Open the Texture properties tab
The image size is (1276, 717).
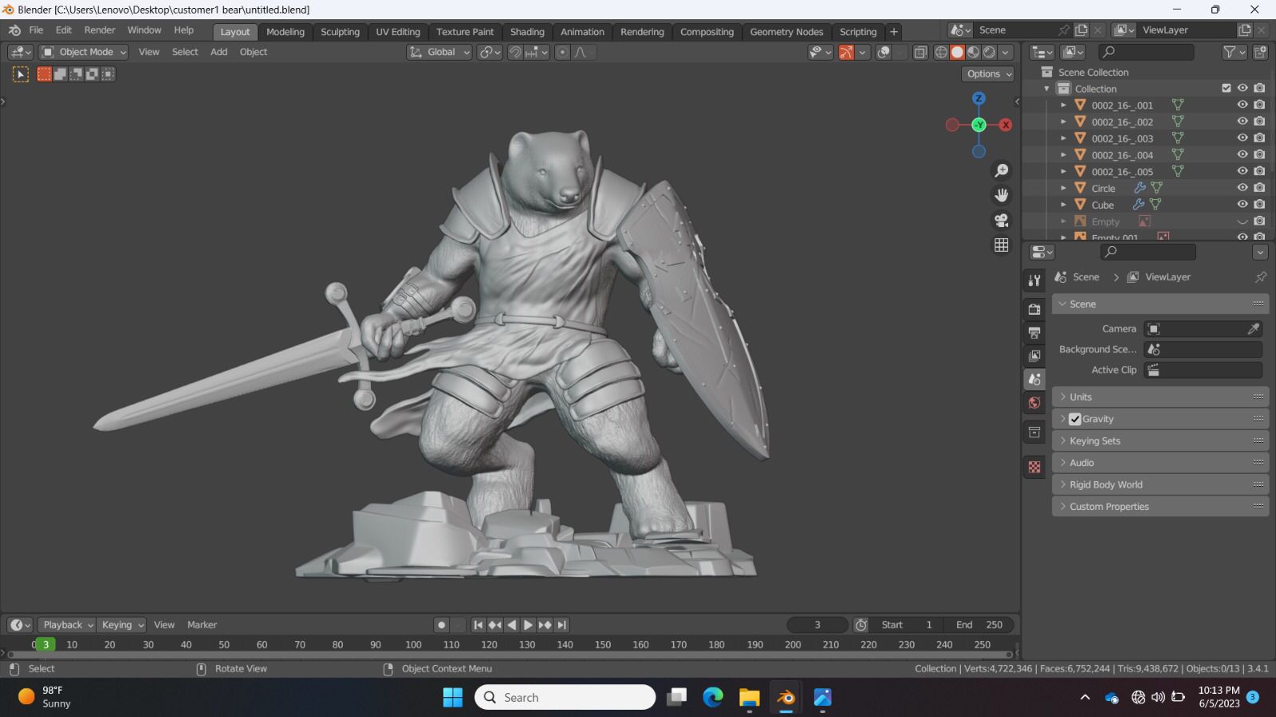(1034, 468)
